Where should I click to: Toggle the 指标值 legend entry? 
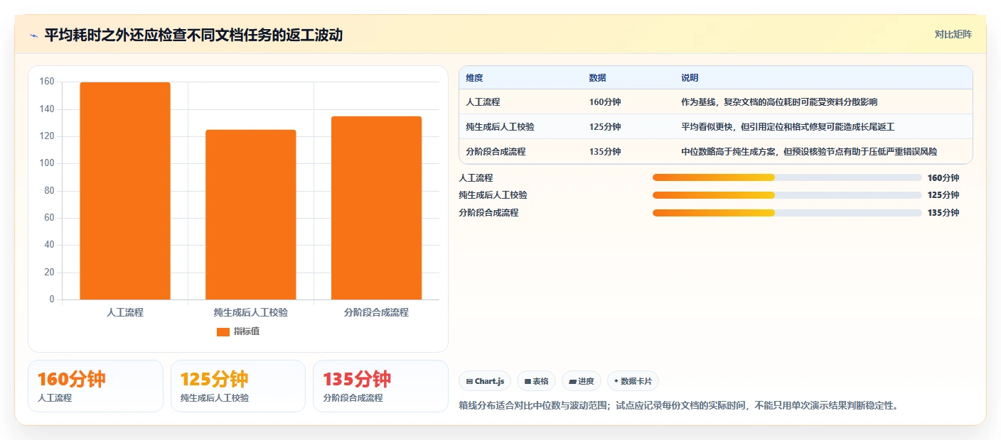tap(237, 331)
